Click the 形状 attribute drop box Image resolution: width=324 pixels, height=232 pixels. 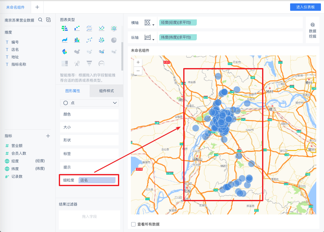pos(89,140)
